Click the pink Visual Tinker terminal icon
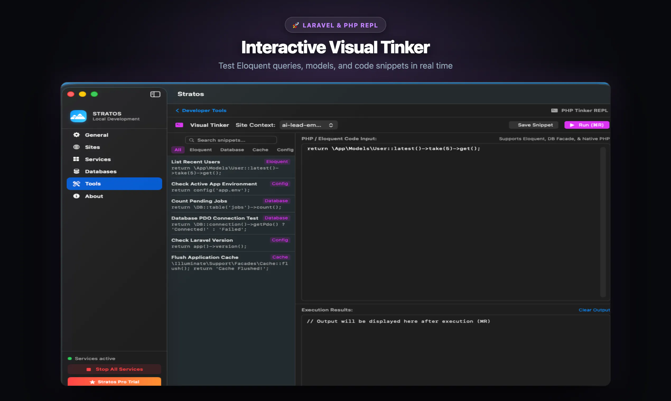Viewport: 671px width, 401px height. 179,125
